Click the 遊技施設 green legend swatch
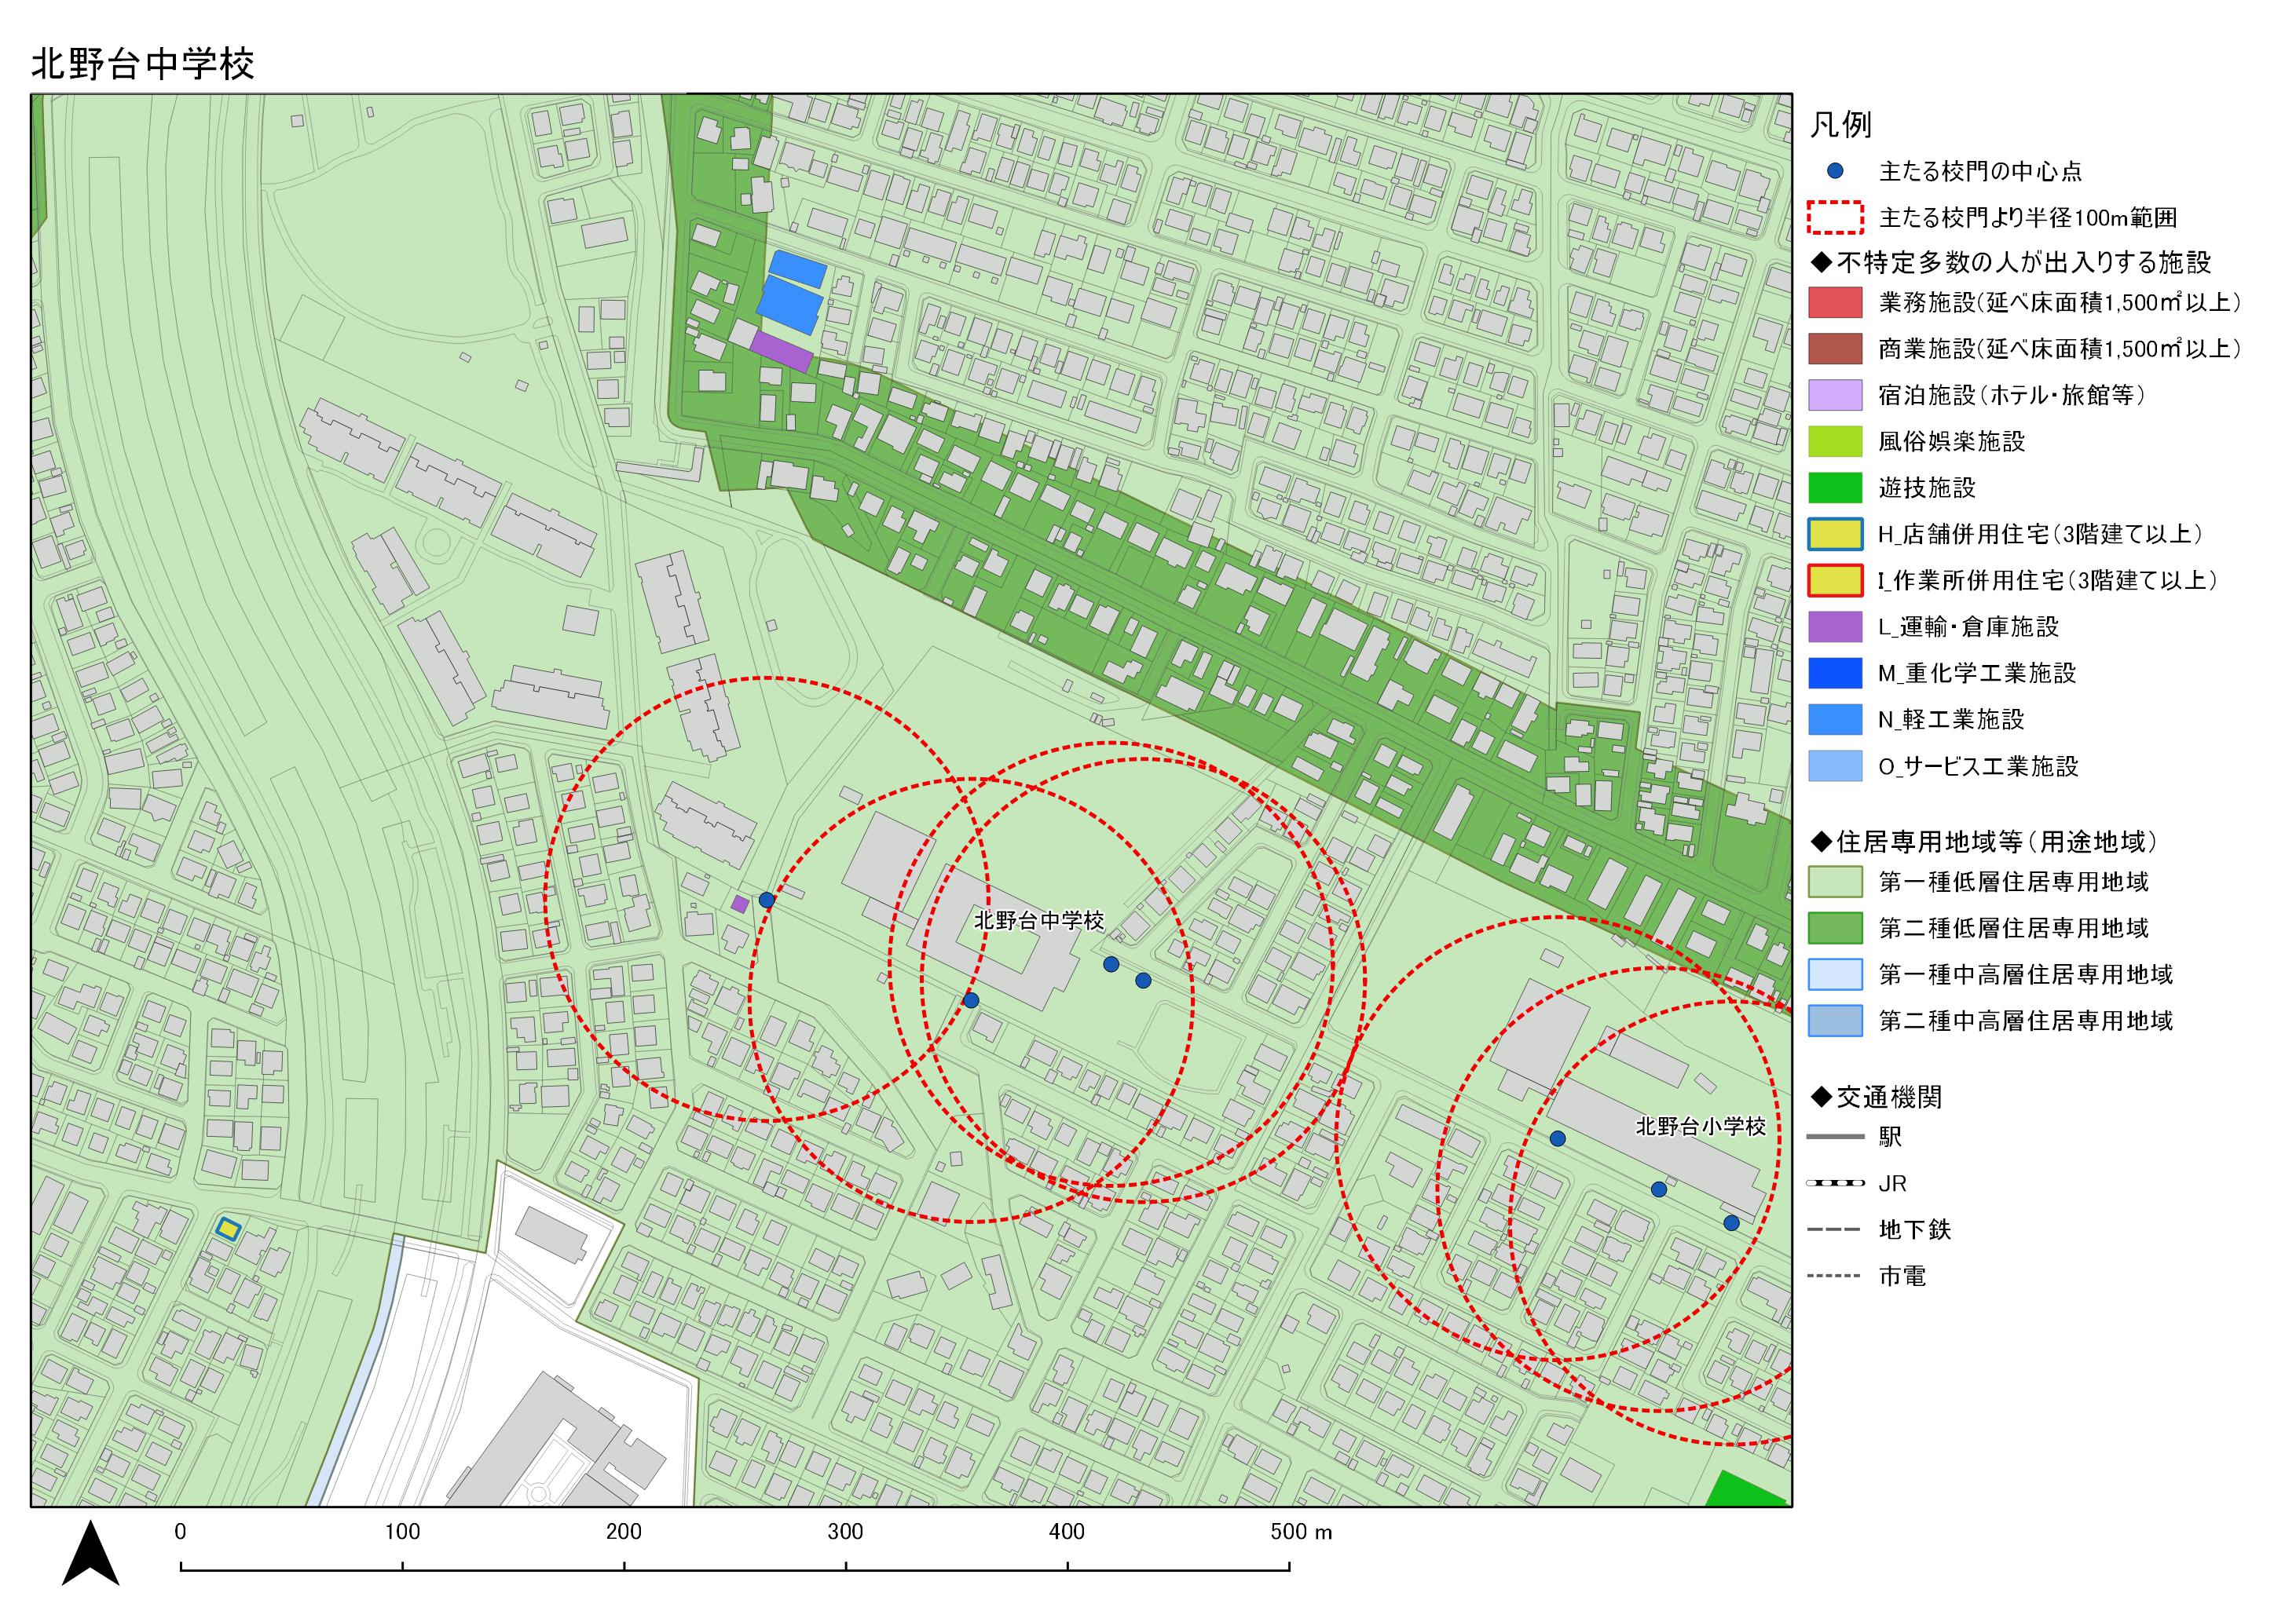The width and height of the screenshot is (2296, 1622). (1835, 488)
